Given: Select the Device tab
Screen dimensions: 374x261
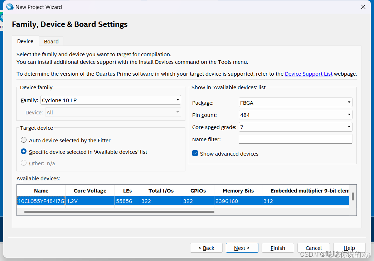Looking at the screenshot, I should pos(25,41).
